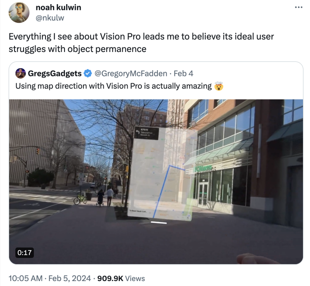
Task: Open noah kulwin's profile avatar
Action: (x=19, y=13)
